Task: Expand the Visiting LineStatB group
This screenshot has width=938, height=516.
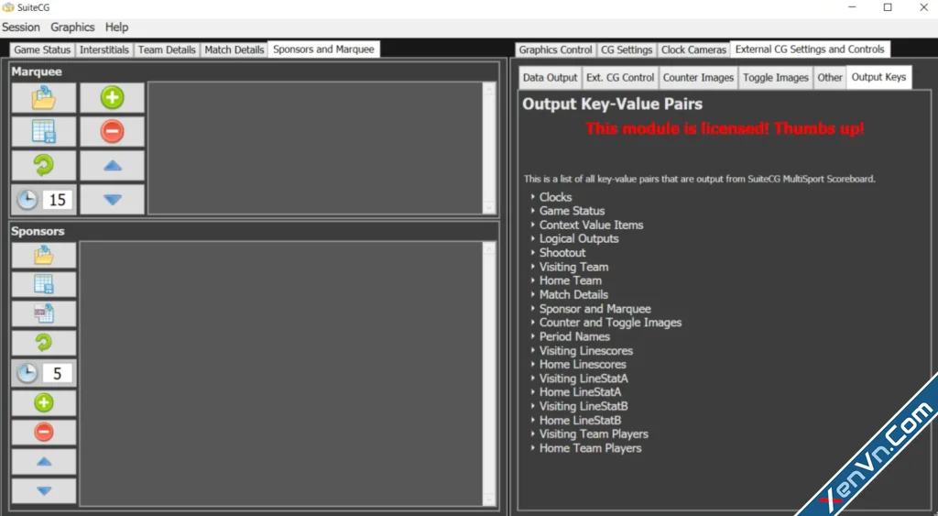Action: pyautogui.click(x=532, y=406)
